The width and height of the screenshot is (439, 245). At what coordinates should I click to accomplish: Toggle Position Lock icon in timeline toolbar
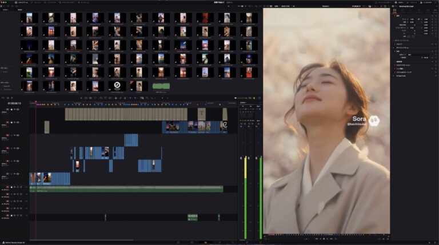pos(125,98)
